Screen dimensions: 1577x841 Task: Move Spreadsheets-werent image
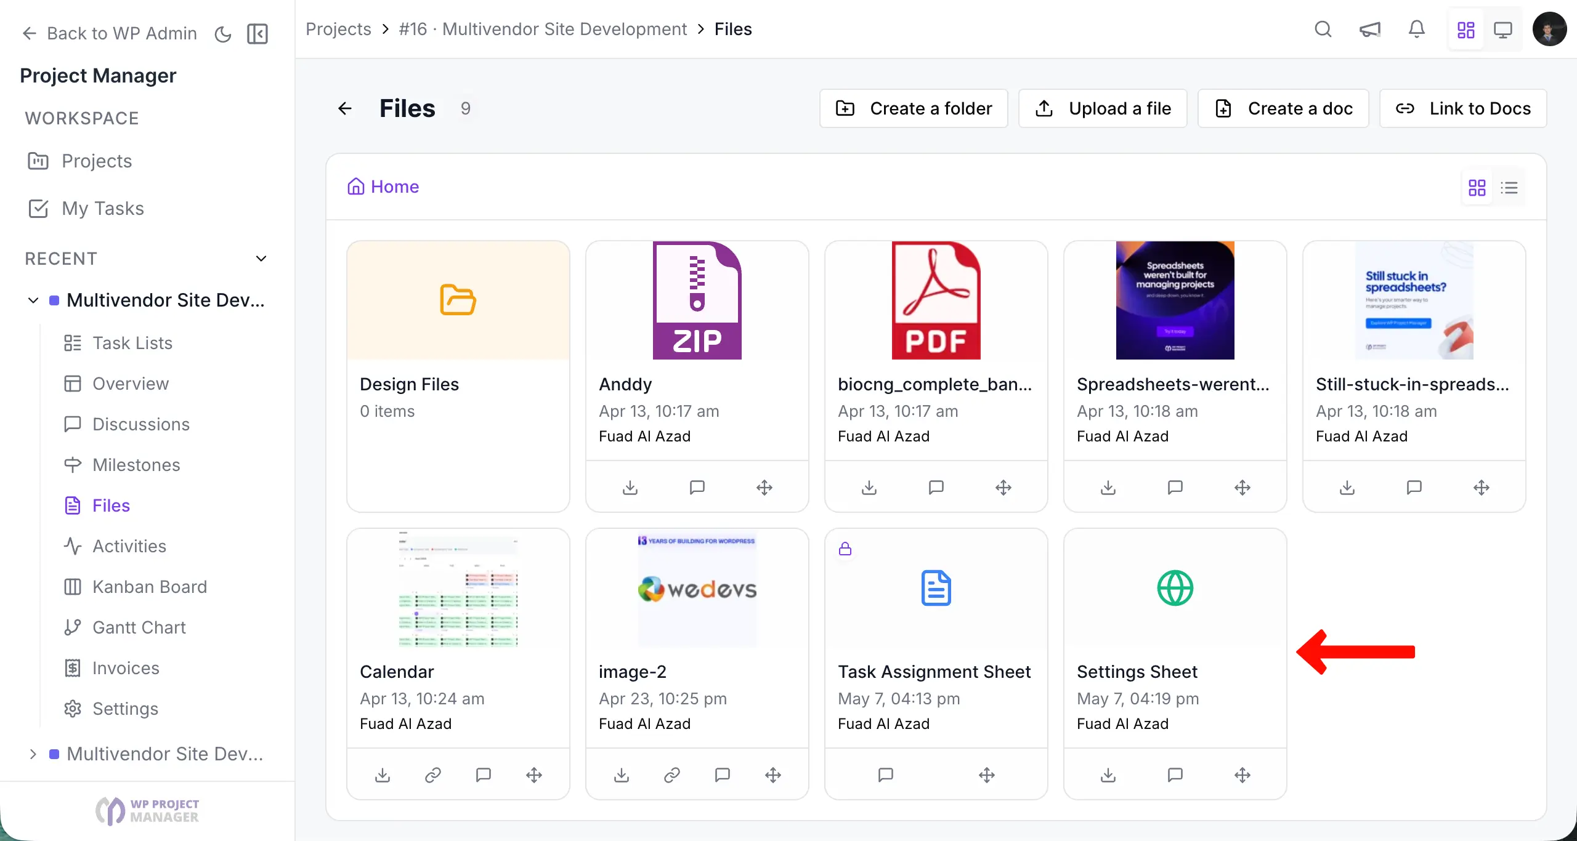[x=1243, y=488]
